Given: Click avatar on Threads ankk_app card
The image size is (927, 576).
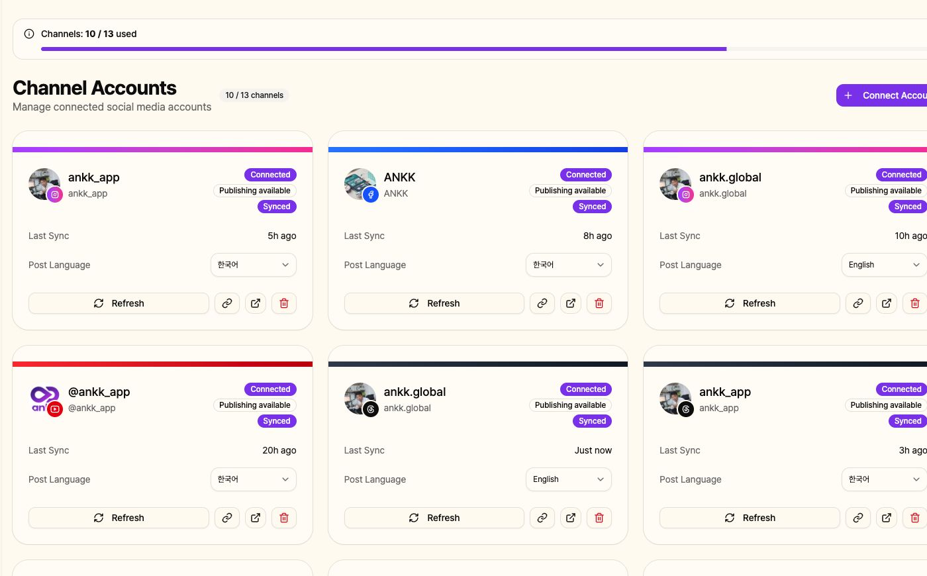Looking at the screenshot, I should pyautogui.click(x=675, y=399).
